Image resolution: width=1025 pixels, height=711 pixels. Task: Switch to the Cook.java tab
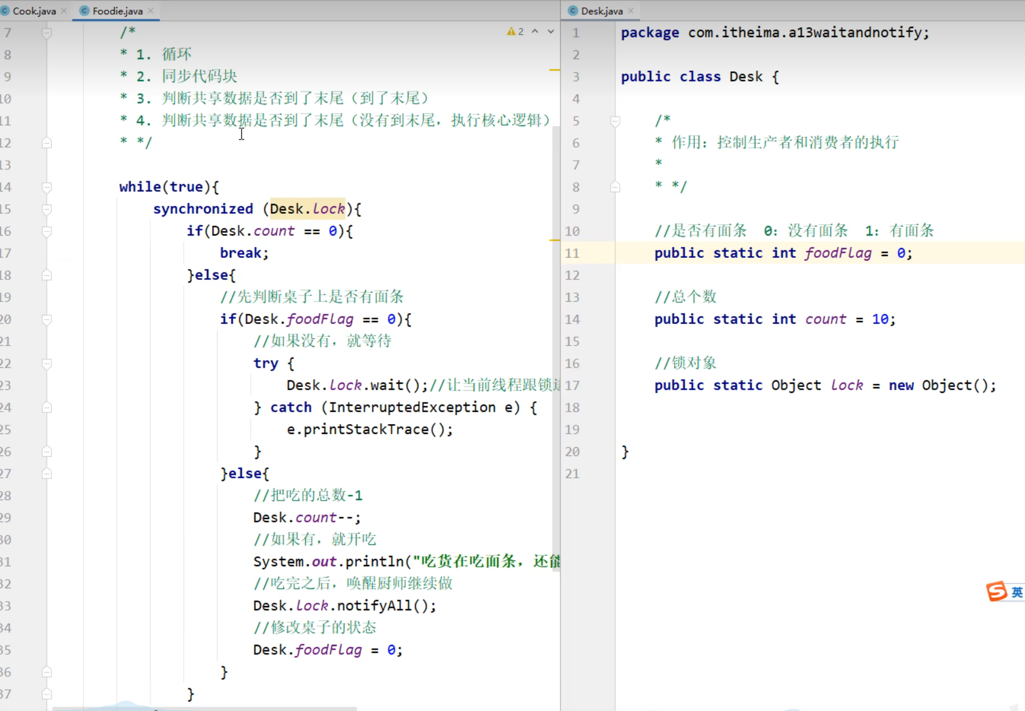click(34, 11)
